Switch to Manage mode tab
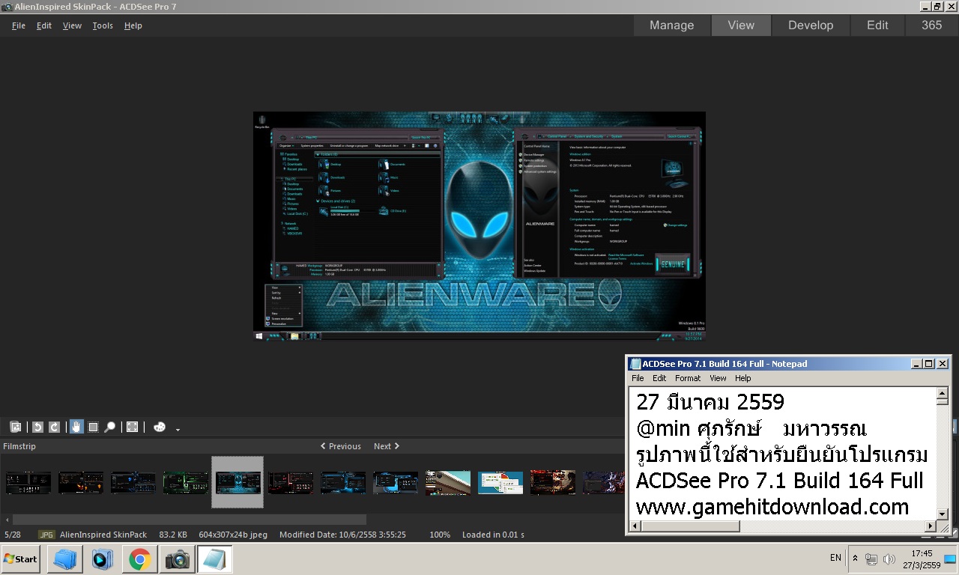This screenshot has height=575, width=959. (x=672, y=25)
